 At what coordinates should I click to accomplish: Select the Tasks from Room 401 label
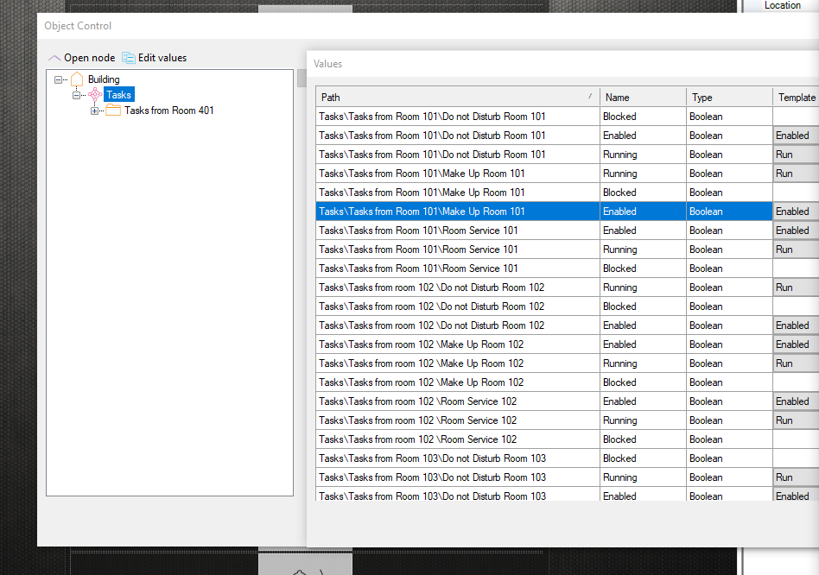(169, 111)
